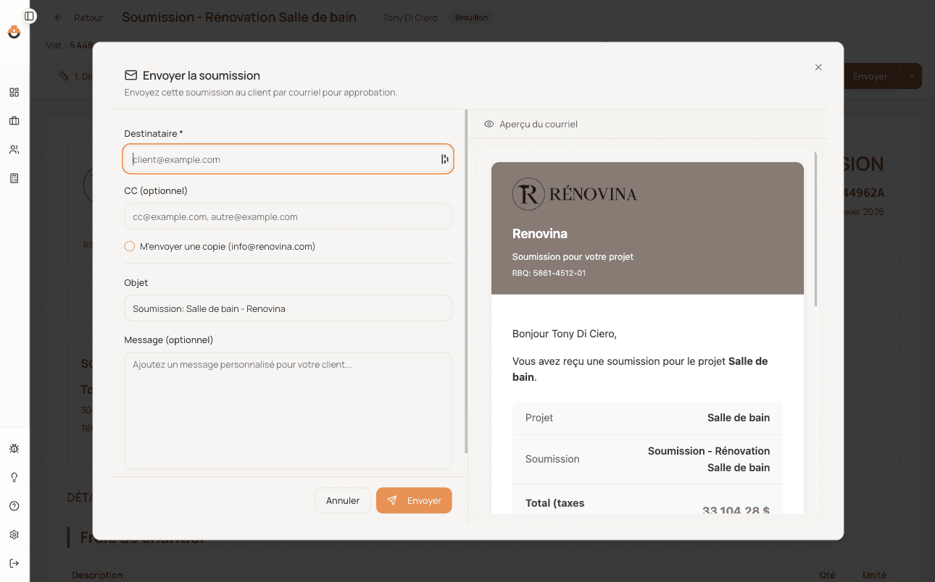This screenshot has height=582, width=935.
Task: Click the paperclip attachment tab in background
Action: (x=64, y=76)
